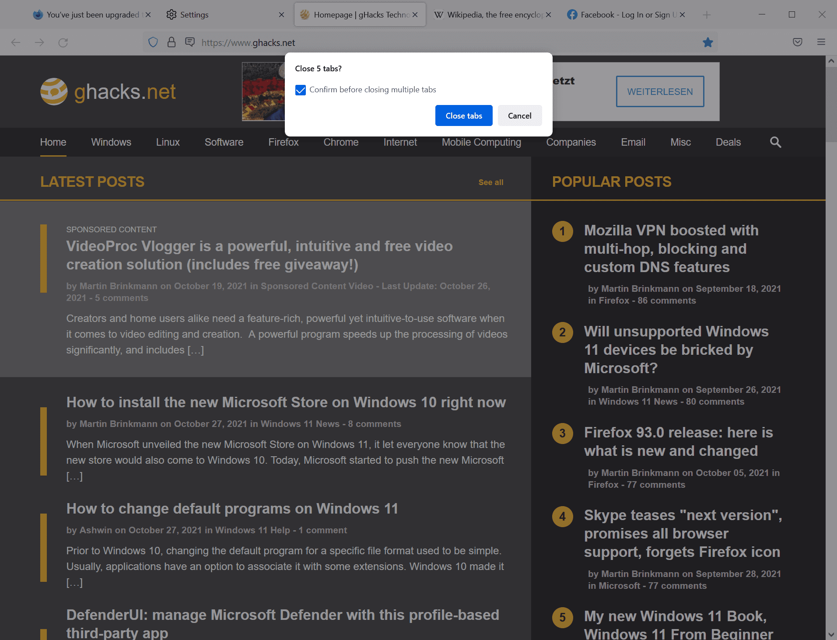Click author Ashwin on default programs post

pyautogui.click(x=96, y=530)
